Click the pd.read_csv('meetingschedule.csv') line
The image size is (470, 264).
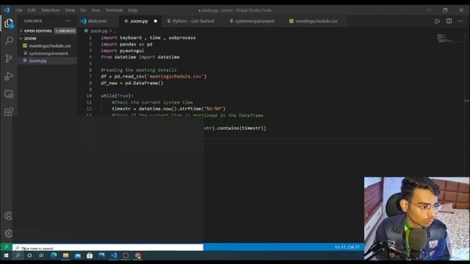pyautogui.click(x=153, y=76)
